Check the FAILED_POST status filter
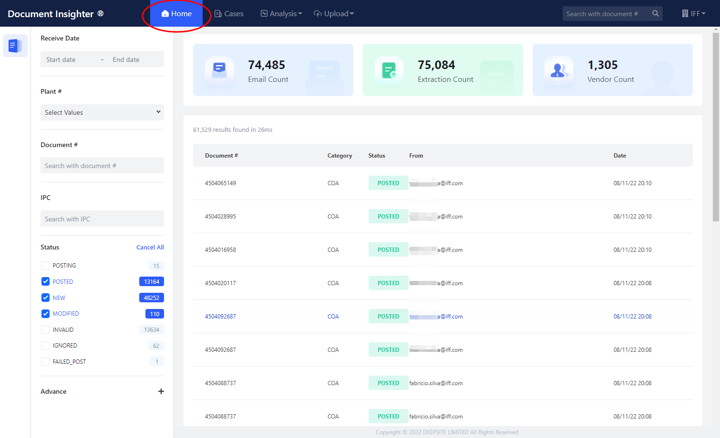 point(46,361)
